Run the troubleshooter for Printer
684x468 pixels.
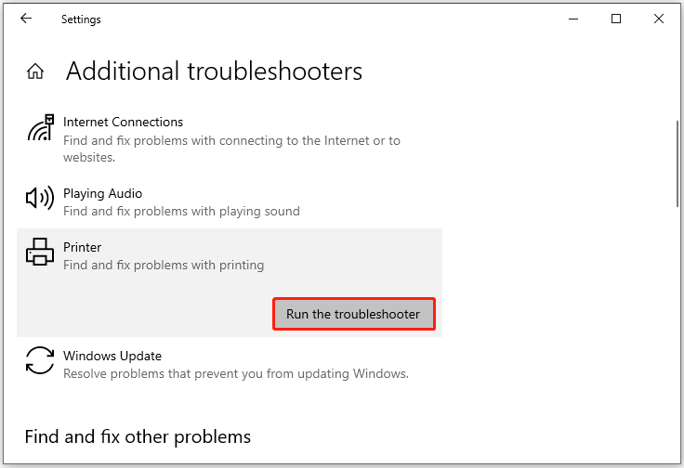pyautogui.click(x=353, y=314)
